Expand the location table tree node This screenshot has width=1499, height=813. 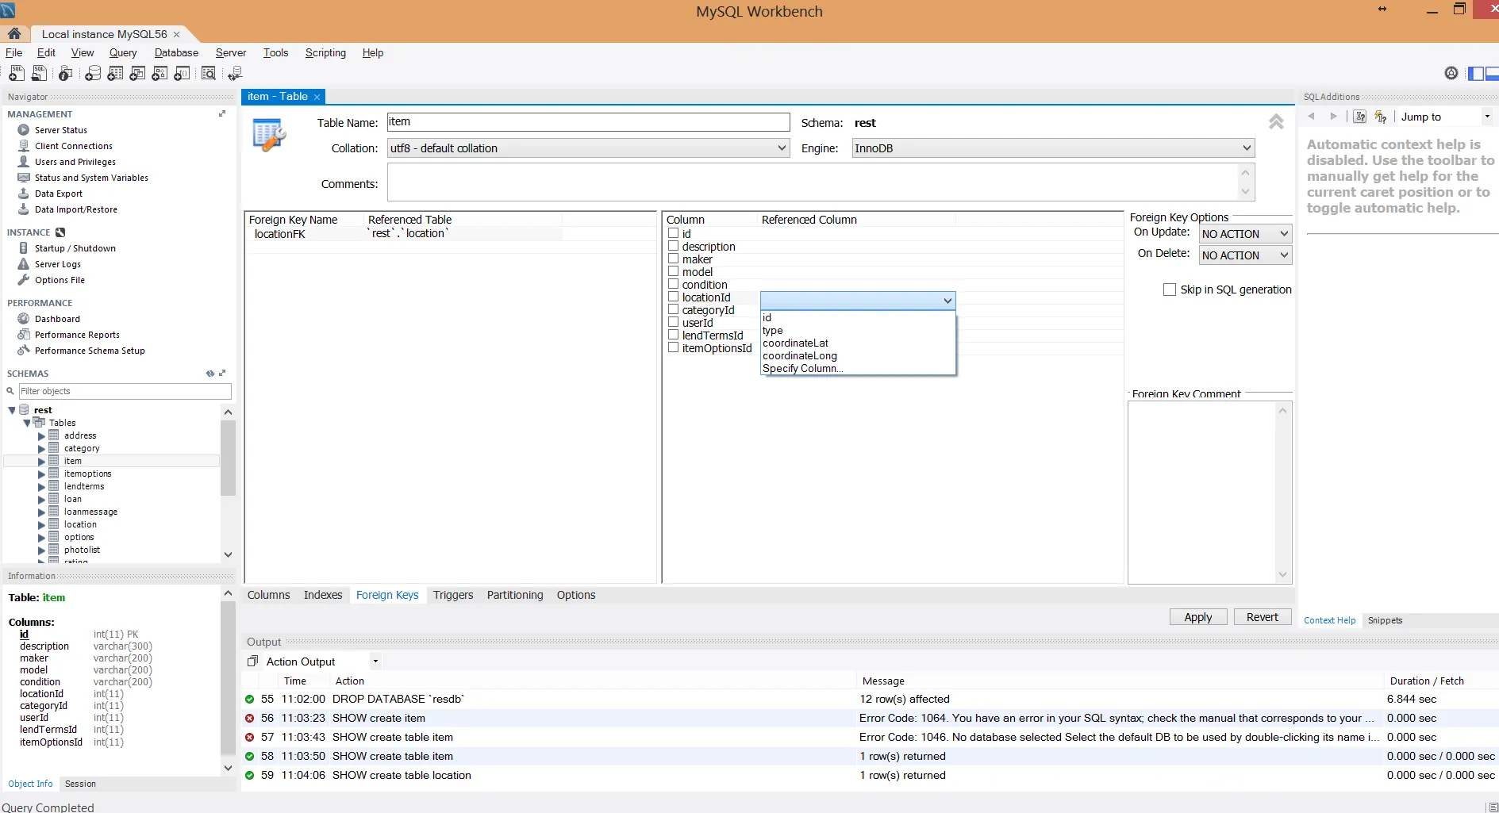[41, 524]
